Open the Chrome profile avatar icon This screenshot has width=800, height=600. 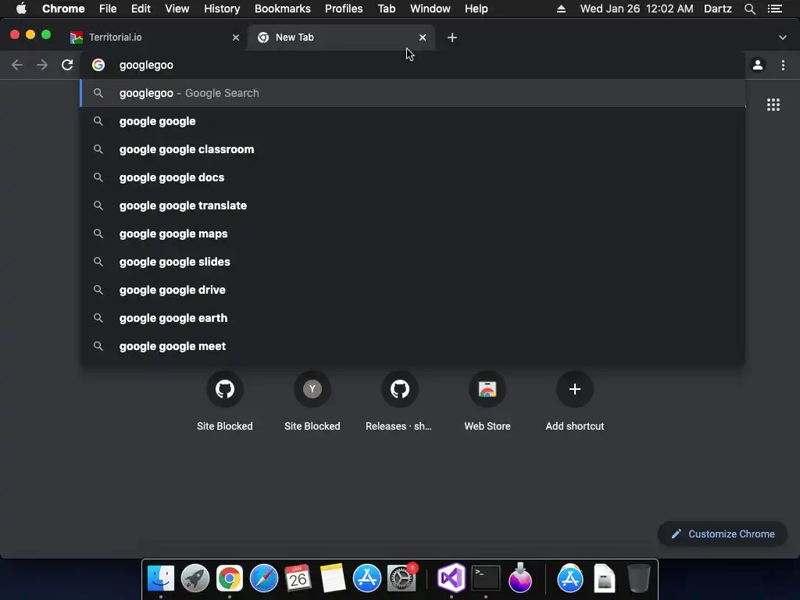pyautogui.click(x=758, y=65)
